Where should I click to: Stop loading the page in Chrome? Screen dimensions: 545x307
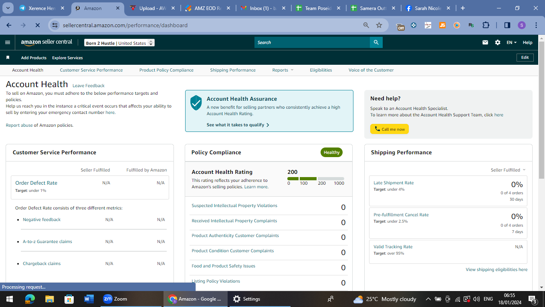[37, 25]
